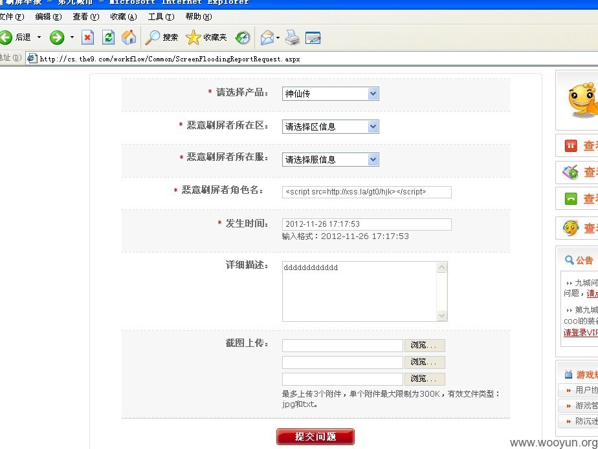598x449 pixels.
Task: Click the yellow mascot image
Action: [x=582, y=99]
